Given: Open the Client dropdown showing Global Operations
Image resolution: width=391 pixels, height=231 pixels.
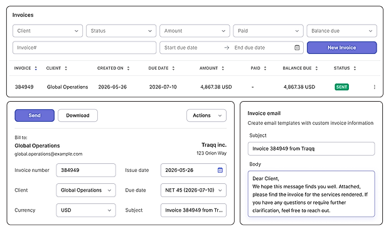Looking at the screenshot, I should 86,190.
